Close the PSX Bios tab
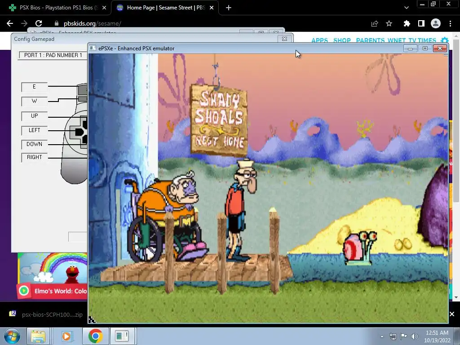Screen dimensions: 460x345 104,8
